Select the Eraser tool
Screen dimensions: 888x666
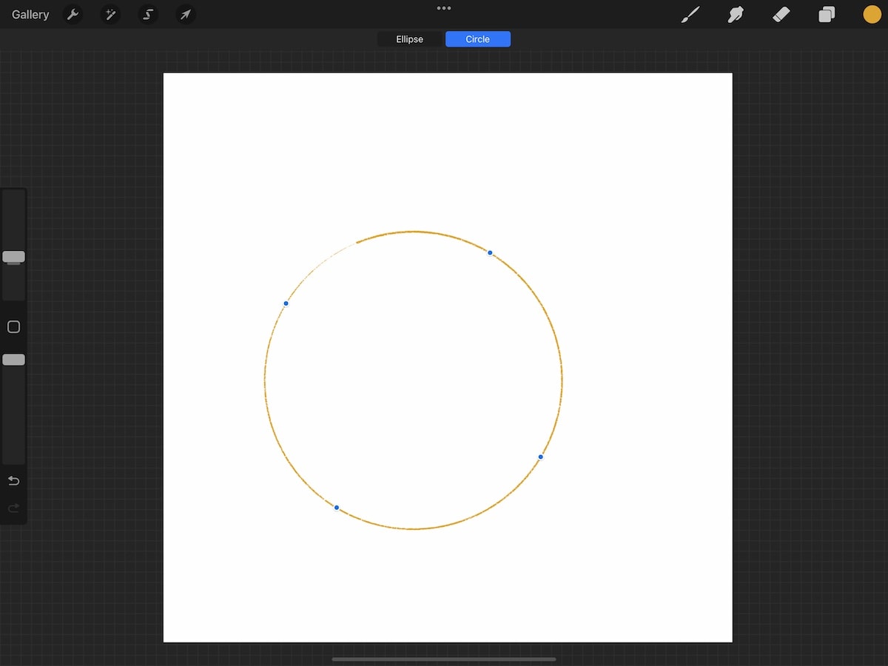(x=781, y=14)
